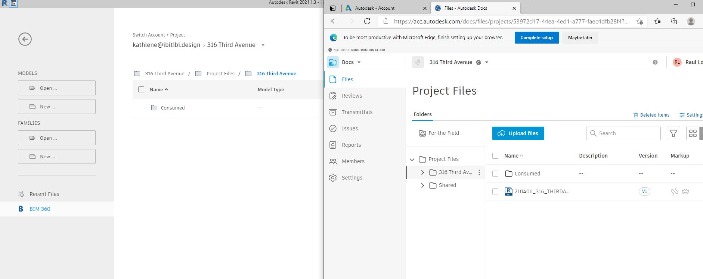The height and width of the screenshot is (279, 703).
Task: Check the 210406_316_THIRDA file checkbox
Action: (495, 191)
